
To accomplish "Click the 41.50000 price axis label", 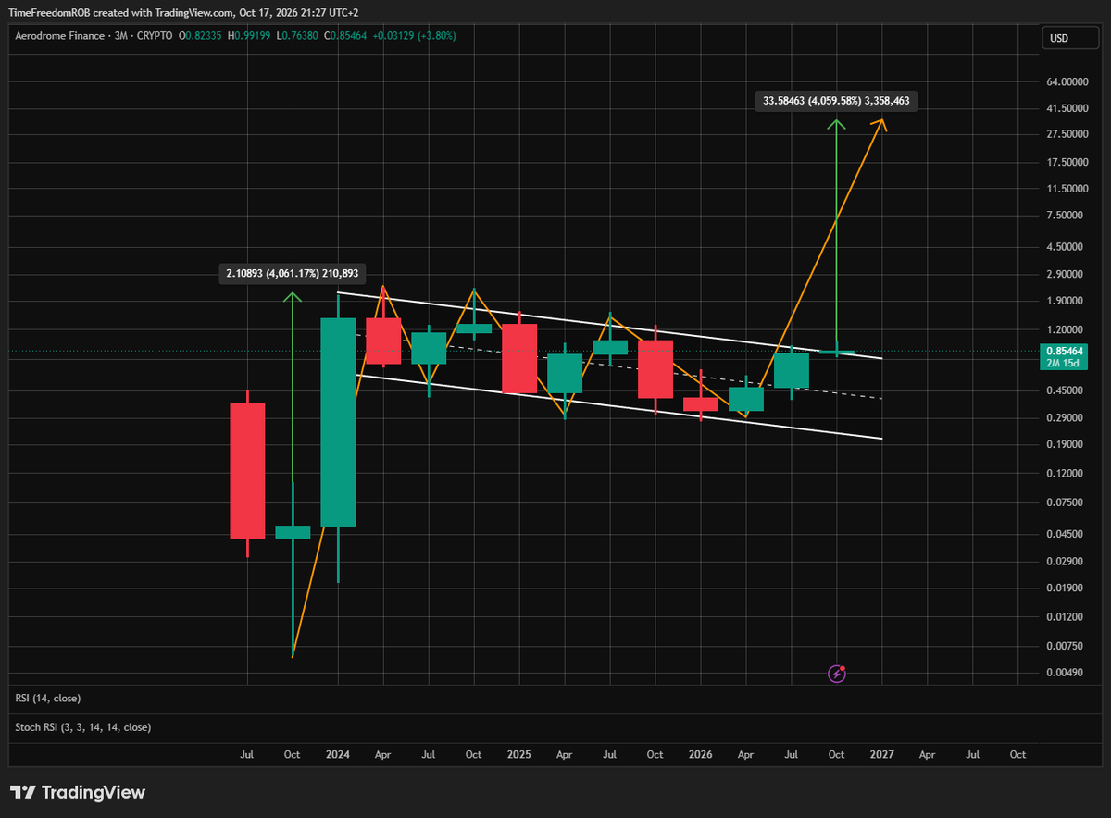I will (1066, 108).
